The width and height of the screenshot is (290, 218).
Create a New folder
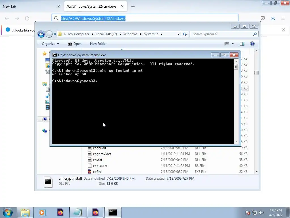pyautogui.click(x=98, y=44)
